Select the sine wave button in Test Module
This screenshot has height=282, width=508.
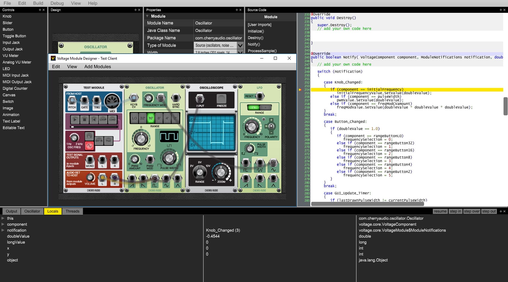coord(89,146)
